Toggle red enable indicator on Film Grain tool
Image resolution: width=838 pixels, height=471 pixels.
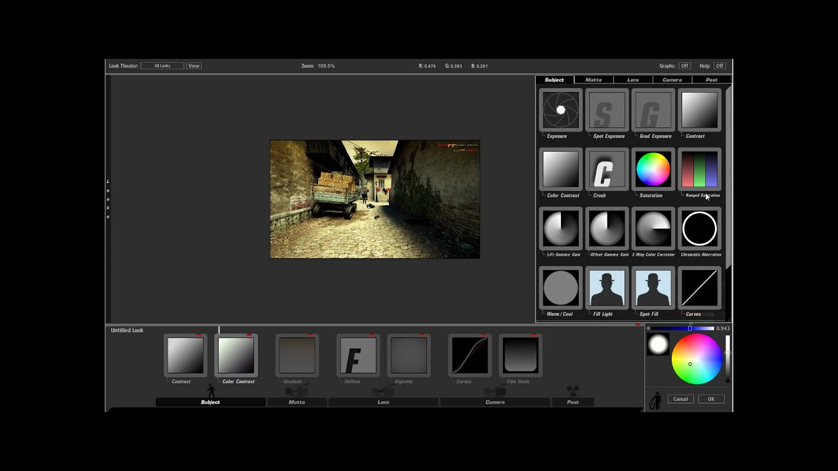tap(534, 336)
